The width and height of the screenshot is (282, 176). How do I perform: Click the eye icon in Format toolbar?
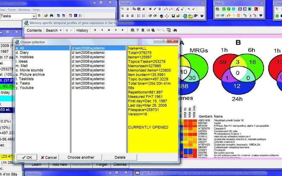click(x=195, y=16)
